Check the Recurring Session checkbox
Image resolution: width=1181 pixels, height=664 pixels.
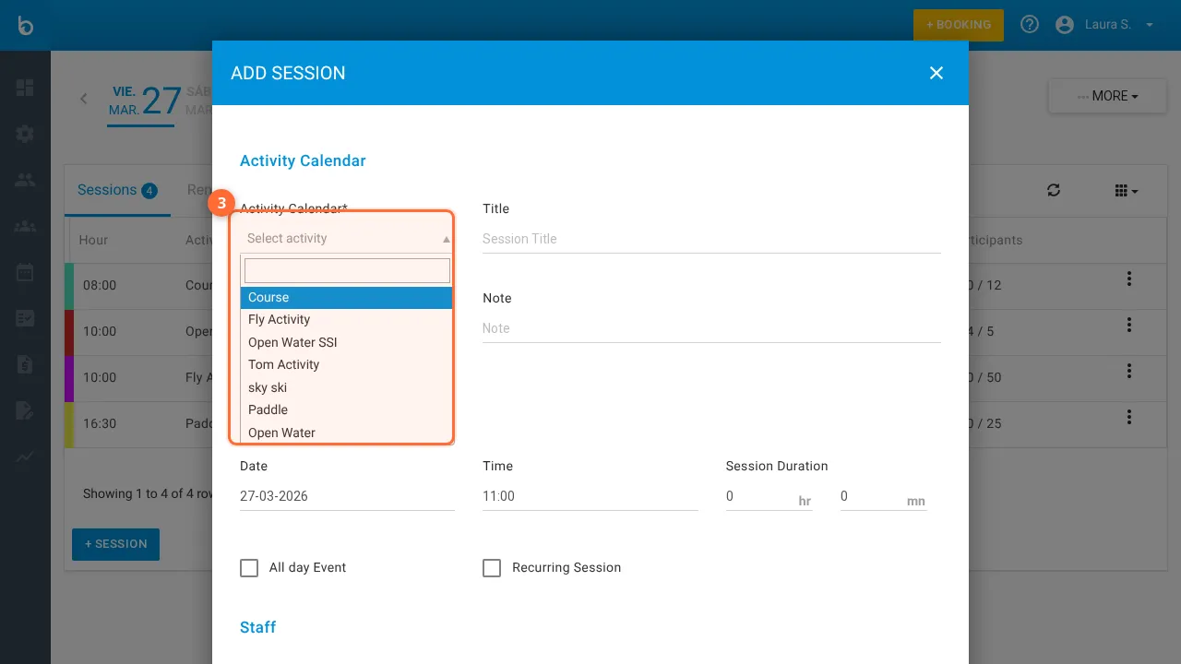(x=492, y=568)
